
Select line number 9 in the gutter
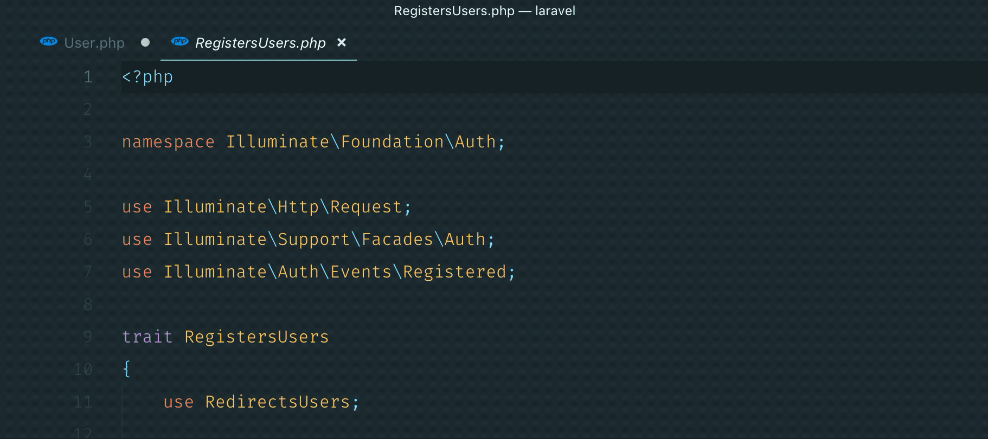tap(88, 337)
